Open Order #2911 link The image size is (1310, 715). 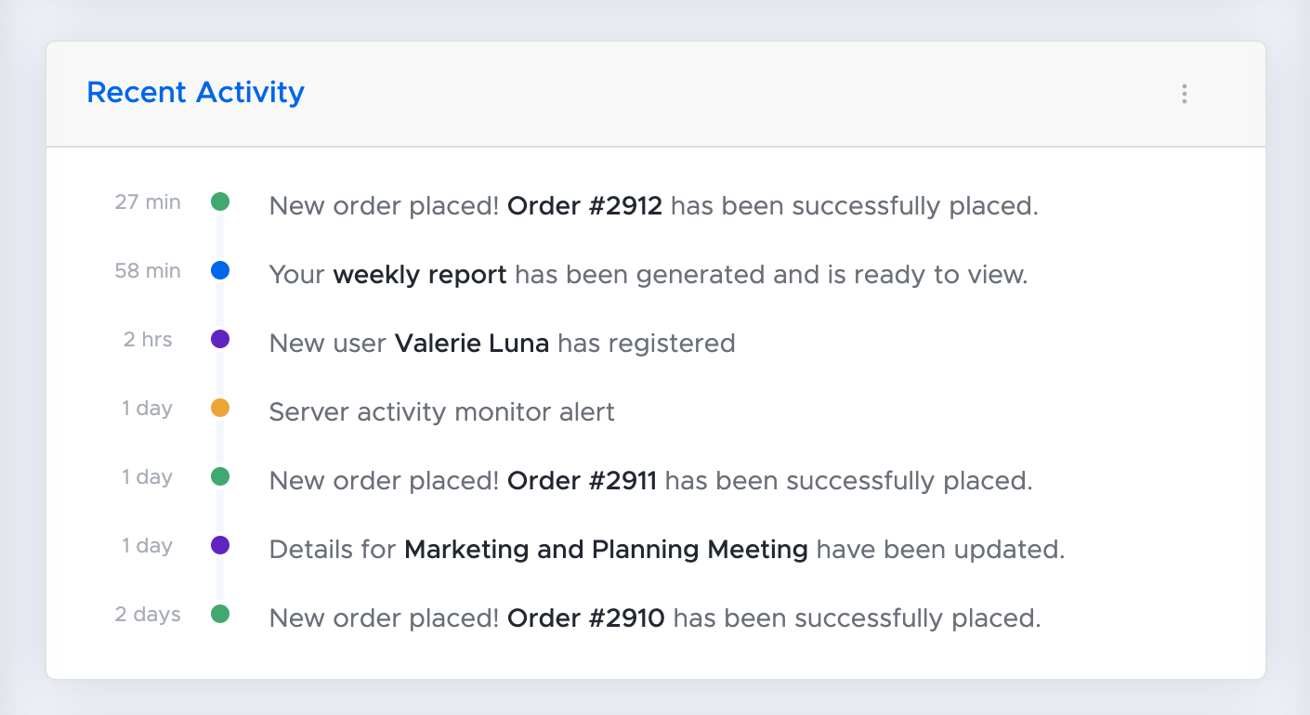(x=582, y=480)
